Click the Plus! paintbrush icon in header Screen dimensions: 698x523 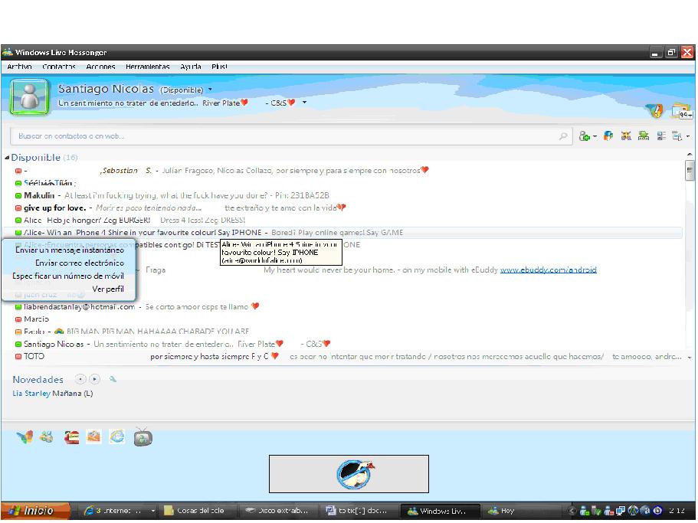coord(656,110)
